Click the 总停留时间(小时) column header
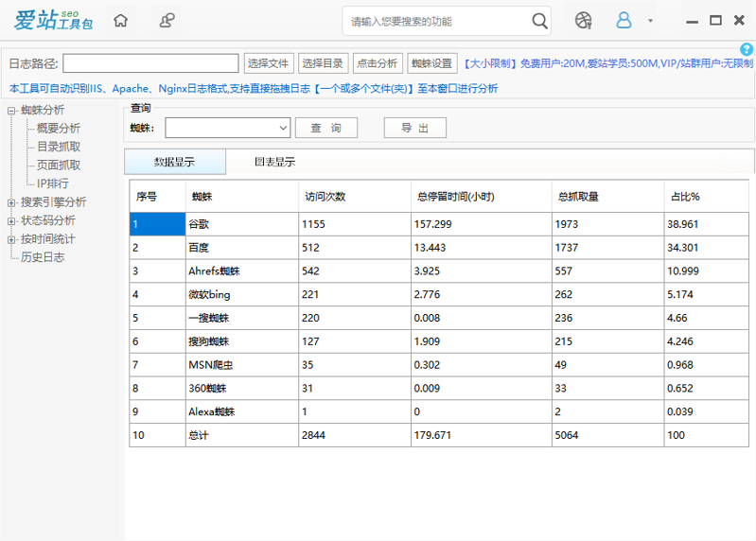This screenshot has height=541, width=756. pos(482,197)
